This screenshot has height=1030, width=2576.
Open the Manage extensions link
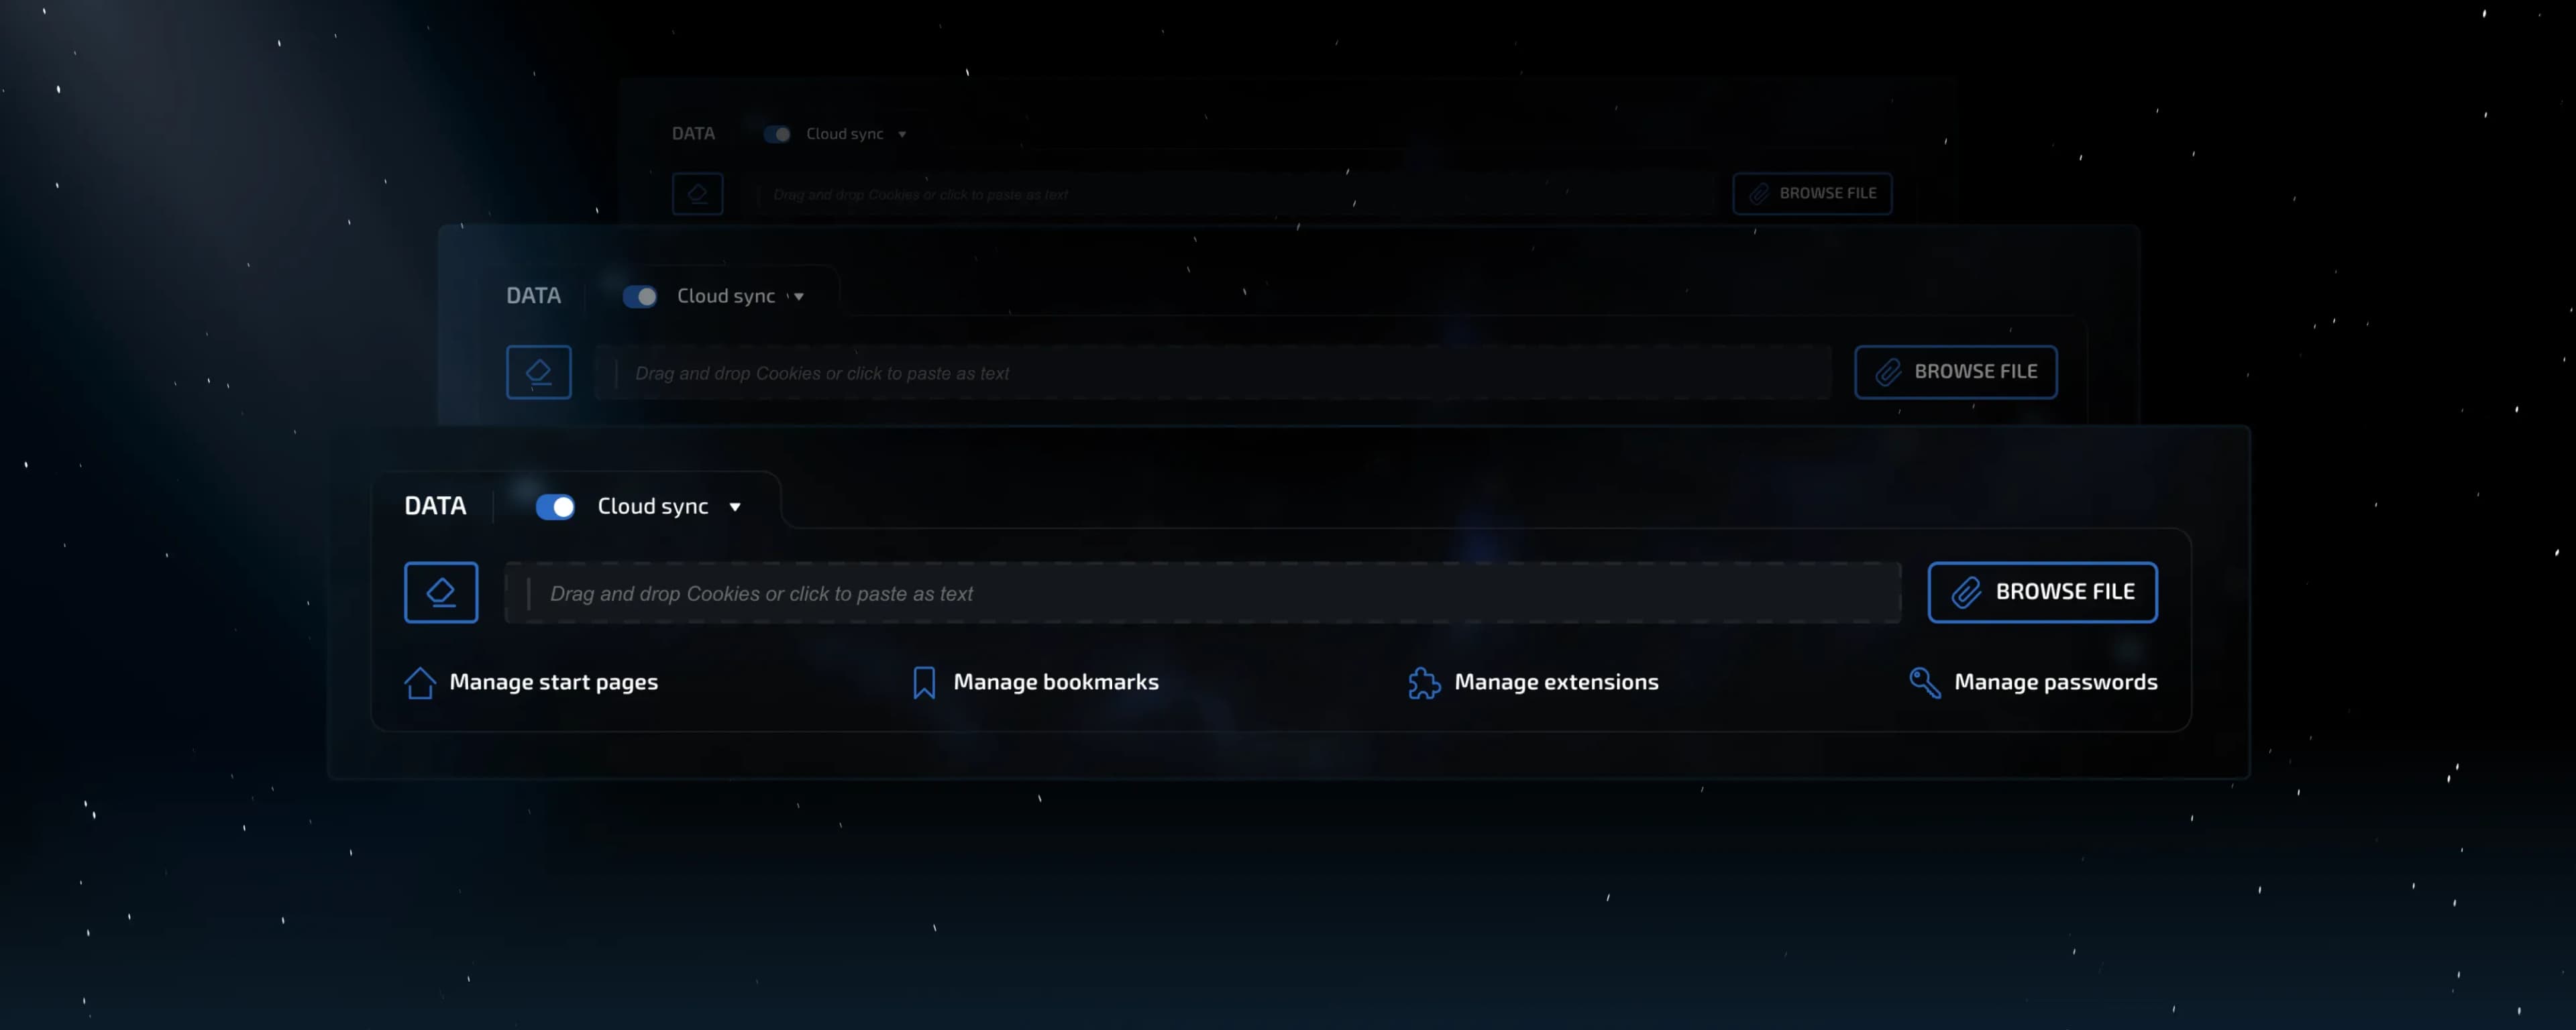pos(1555,682)
